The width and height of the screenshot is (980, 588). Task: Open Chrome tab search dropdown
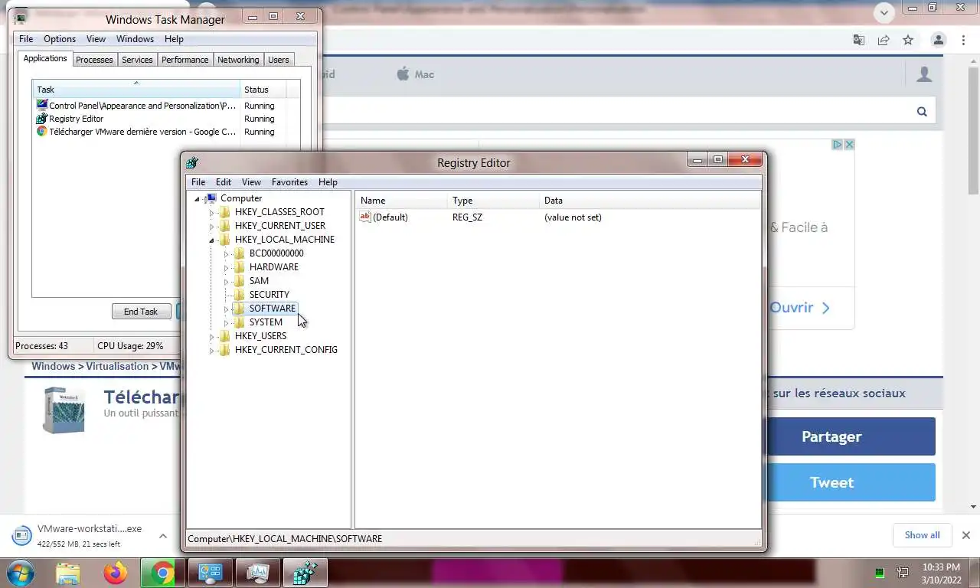tap(884, 13)
